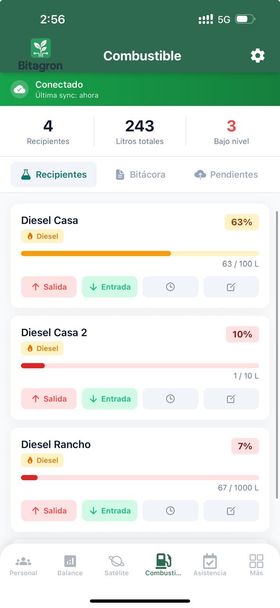Open settings via the gear icon
This screenshot has height=608, width=280.
point(258,56)
